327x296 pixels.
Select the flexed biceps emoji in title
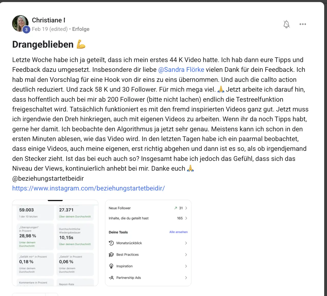click(x=81, y=44)
